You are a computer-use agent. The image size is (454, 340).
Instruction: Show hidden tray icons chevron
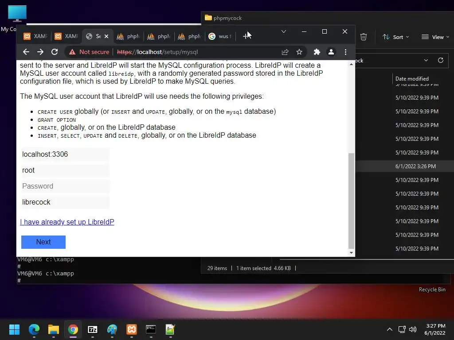390,329
